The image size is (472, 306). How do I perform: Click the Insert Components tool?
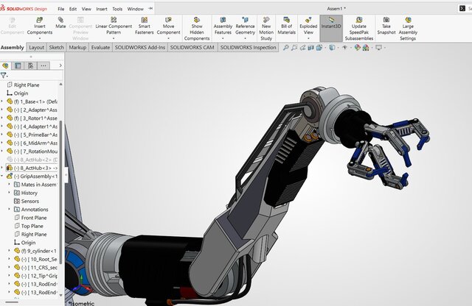coord(39,26)
